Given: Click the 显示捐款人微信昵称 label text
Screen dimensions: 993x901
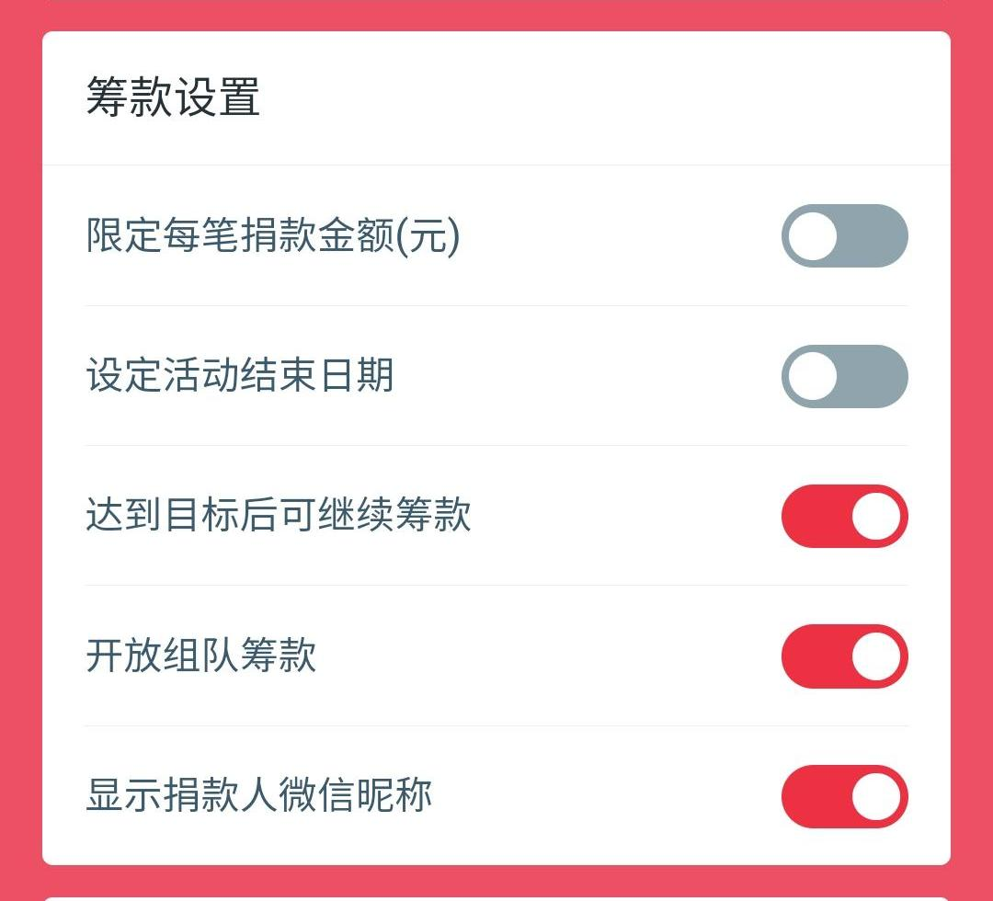Looking at the screenshot, I should (259, 796).
